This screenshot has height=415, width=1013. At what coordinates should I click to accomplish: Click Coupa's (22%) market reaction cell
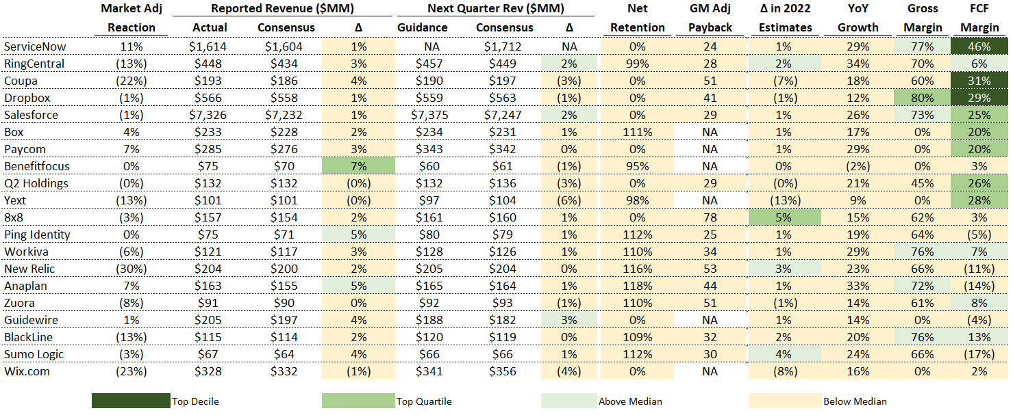point(132,81)
